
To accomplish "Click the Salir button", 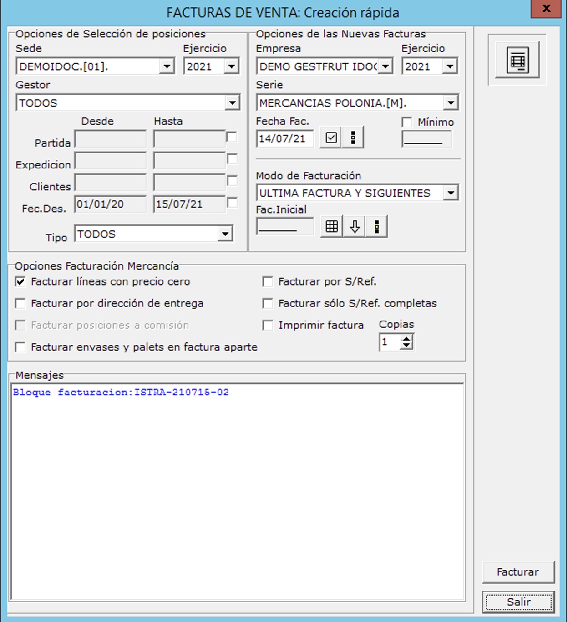I will pos(518,602).
